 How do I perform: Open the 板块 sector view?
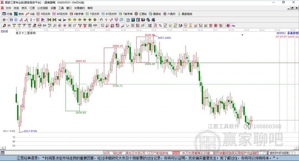pos(19,14)
